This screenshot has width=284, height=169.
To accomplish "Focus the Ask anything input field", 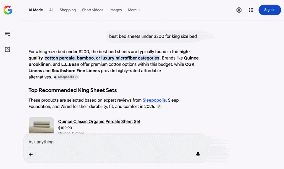I will point(115,142).
